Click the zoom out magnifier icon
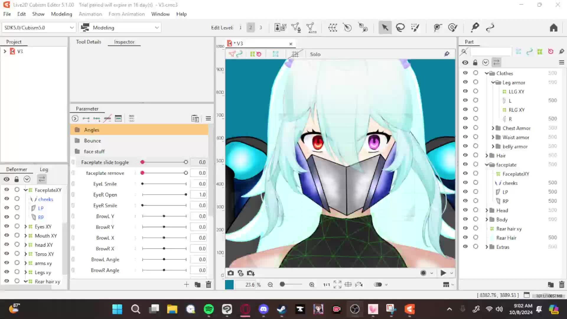 tap(270, 284)
